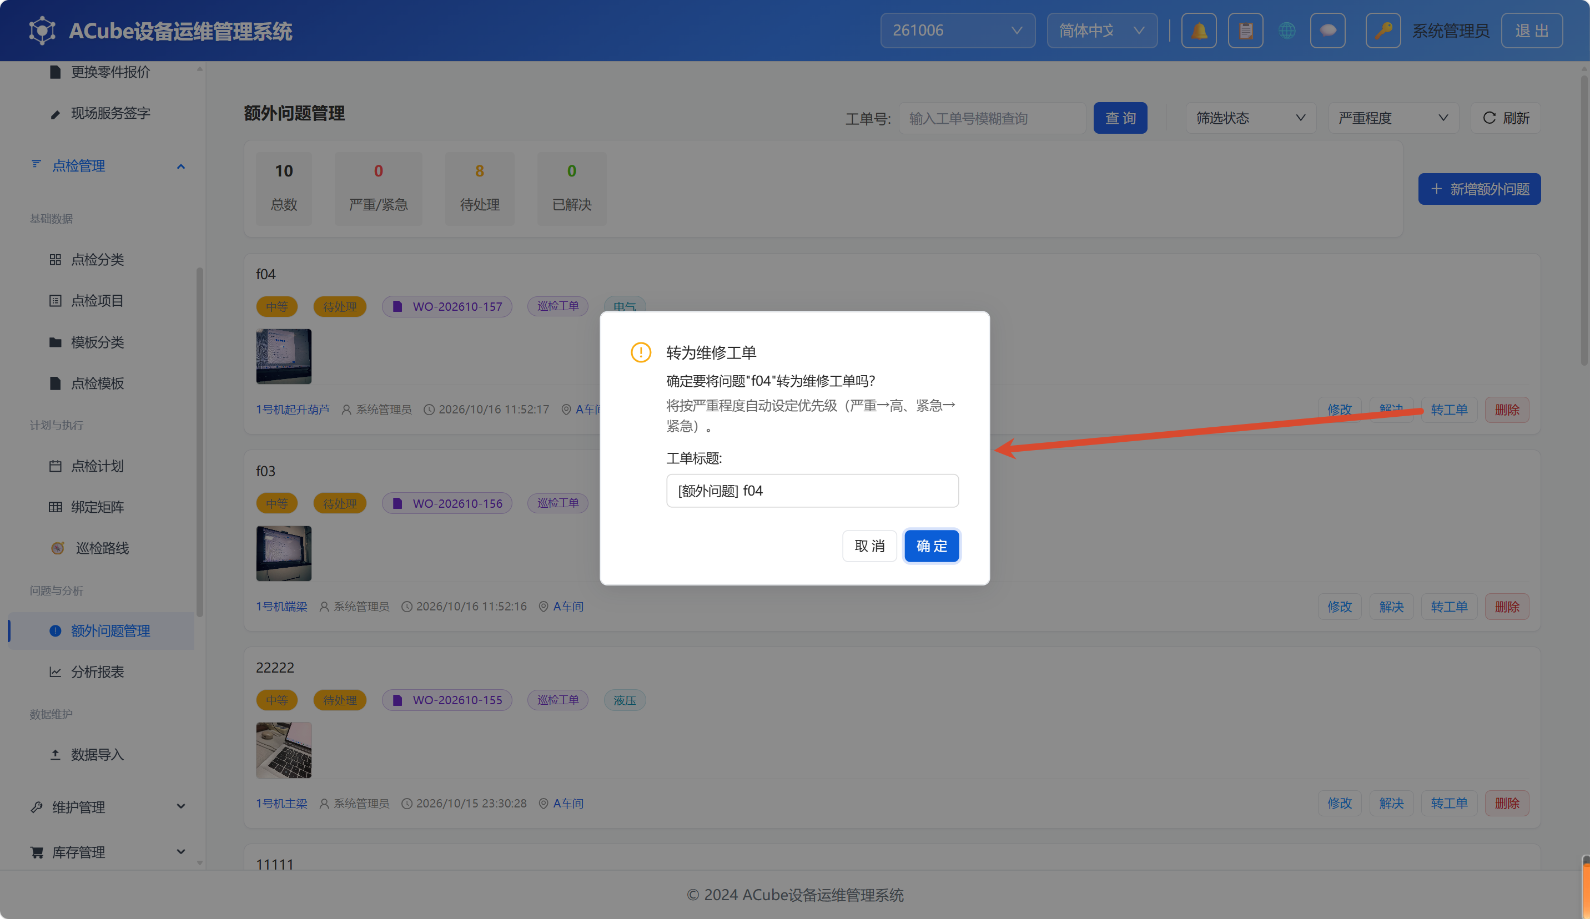
Task: Open 点检模板 in sidebar
Action: 97,383
